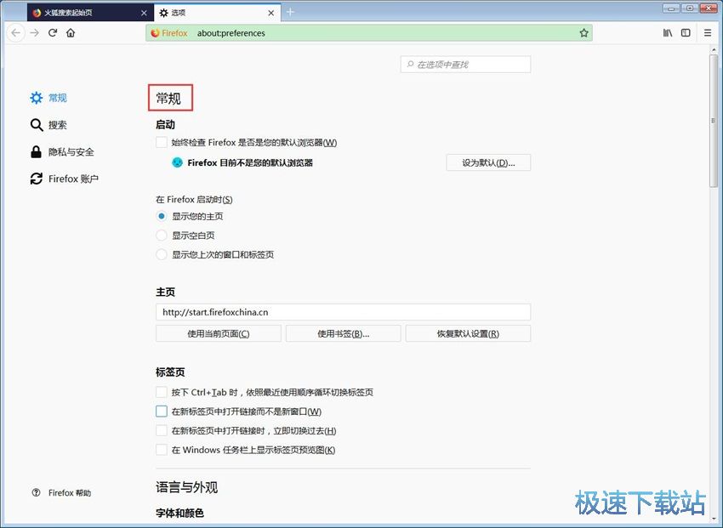Click the 常规 gear icon in sidebar

click(x=36, y=98)
